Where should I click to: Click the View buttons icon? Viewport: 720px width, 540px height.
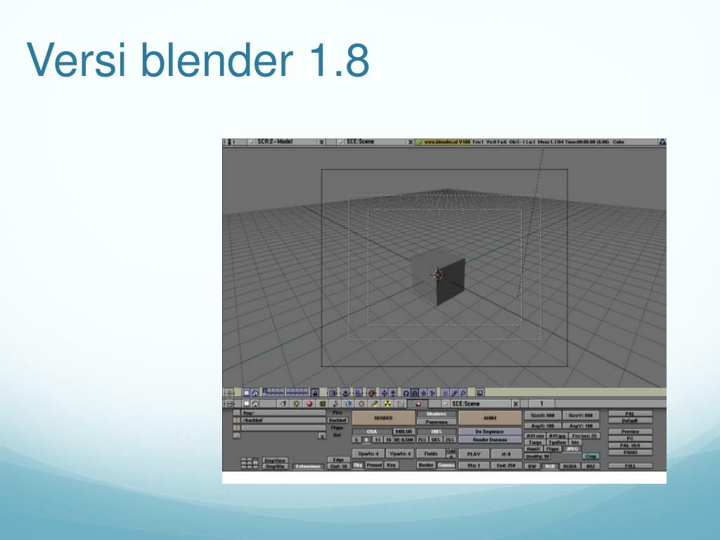(283, 404)
